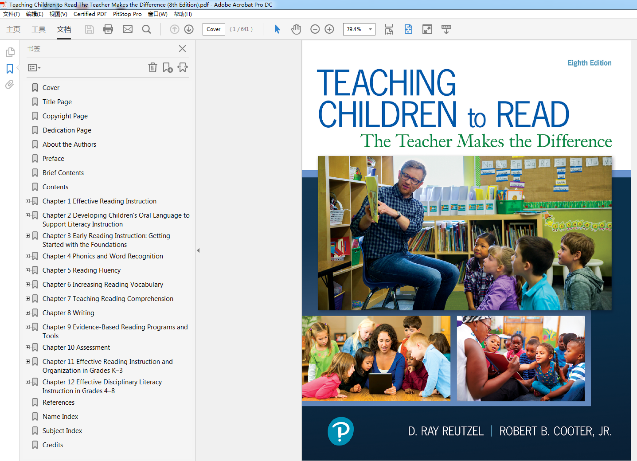637x461 pixels.
Task: Open the Bookmarks panel icon in sidebar
Action: coord(10,69)
